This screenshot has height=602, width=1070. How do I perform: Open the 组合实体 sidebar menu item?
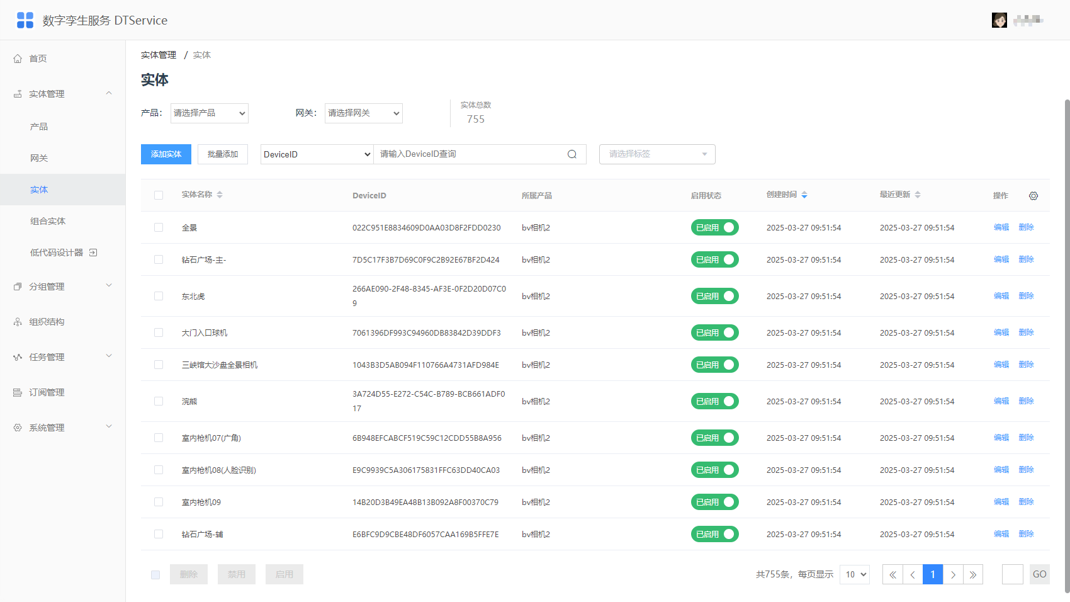48,221
